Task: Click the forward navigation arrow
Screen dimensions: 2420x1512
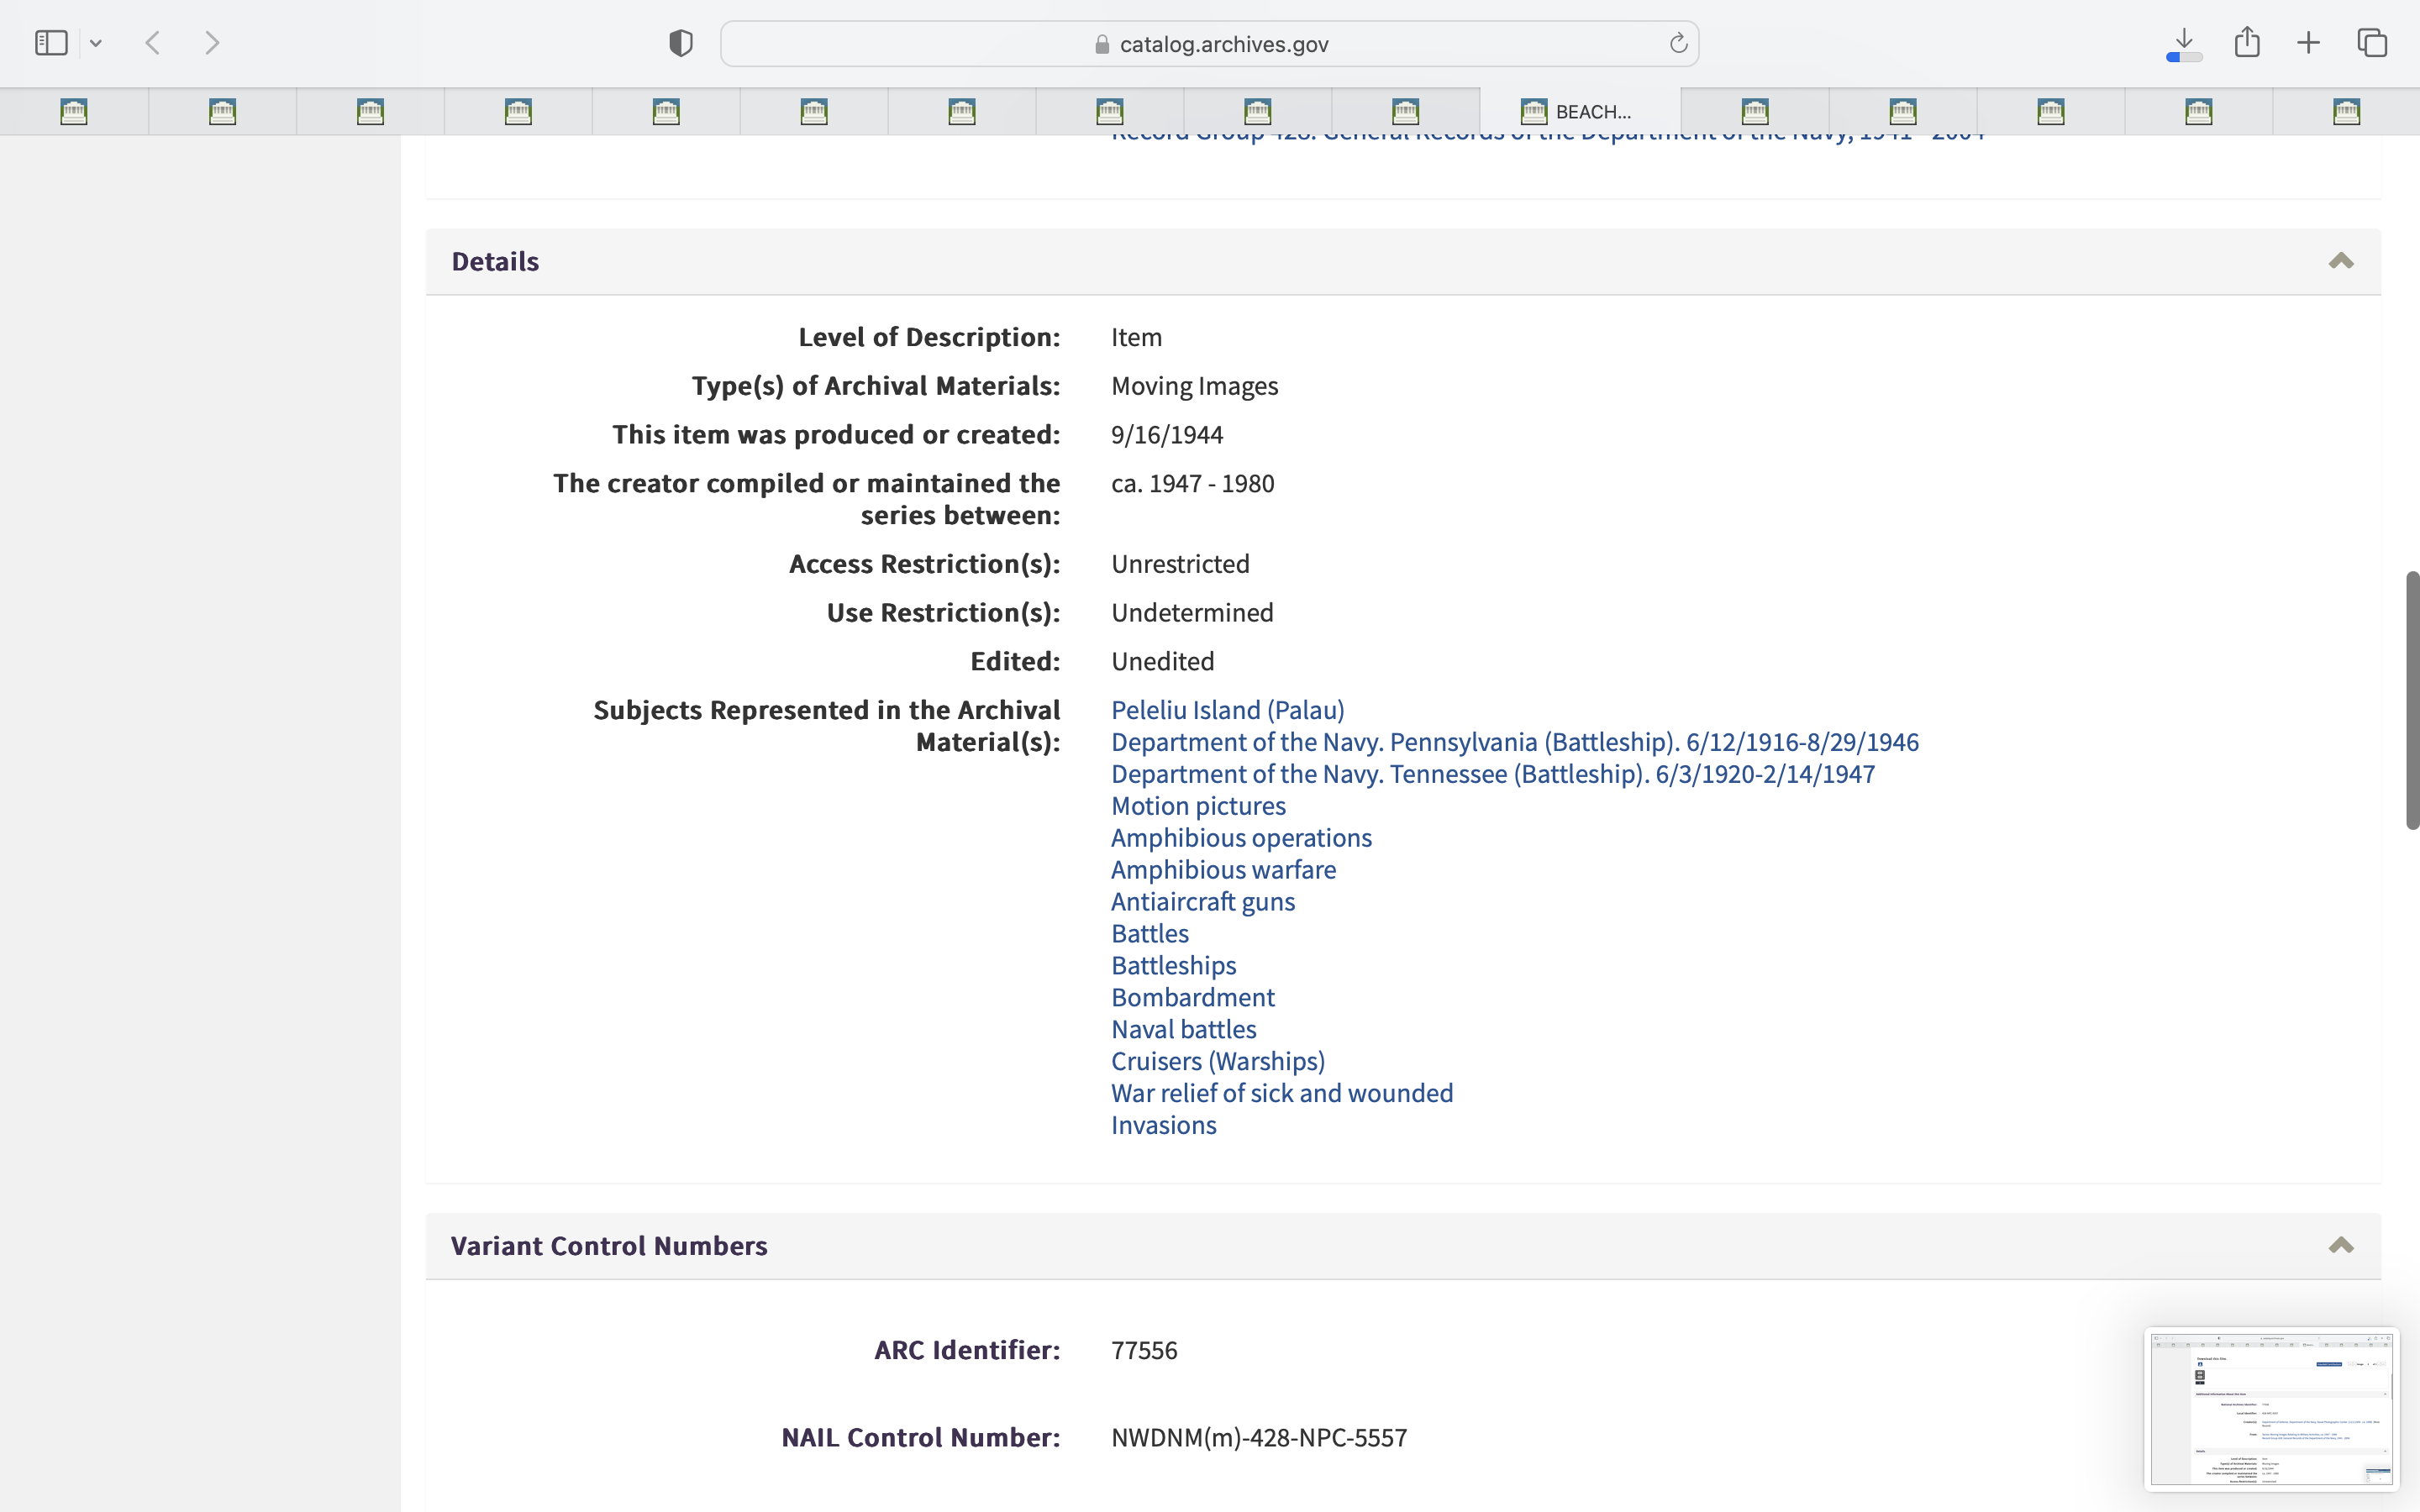Action: pyautogui.click(x=212, y=43)
